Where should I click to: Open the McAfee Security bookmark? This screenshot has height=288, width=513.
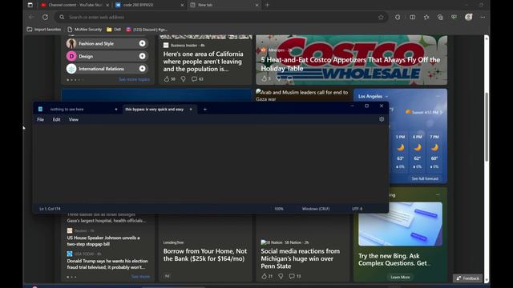(85, 30)
